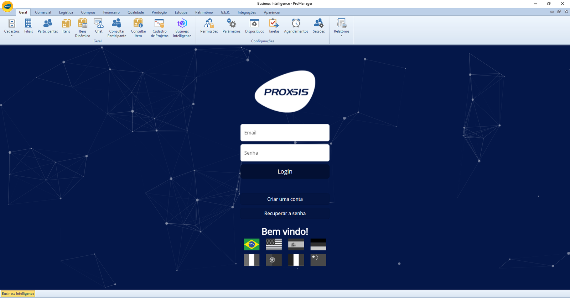Image resolution: width=570 pixels, height=298 pixels.
Task: Select the Brazil flag language
Action: (x=252, y=244)
